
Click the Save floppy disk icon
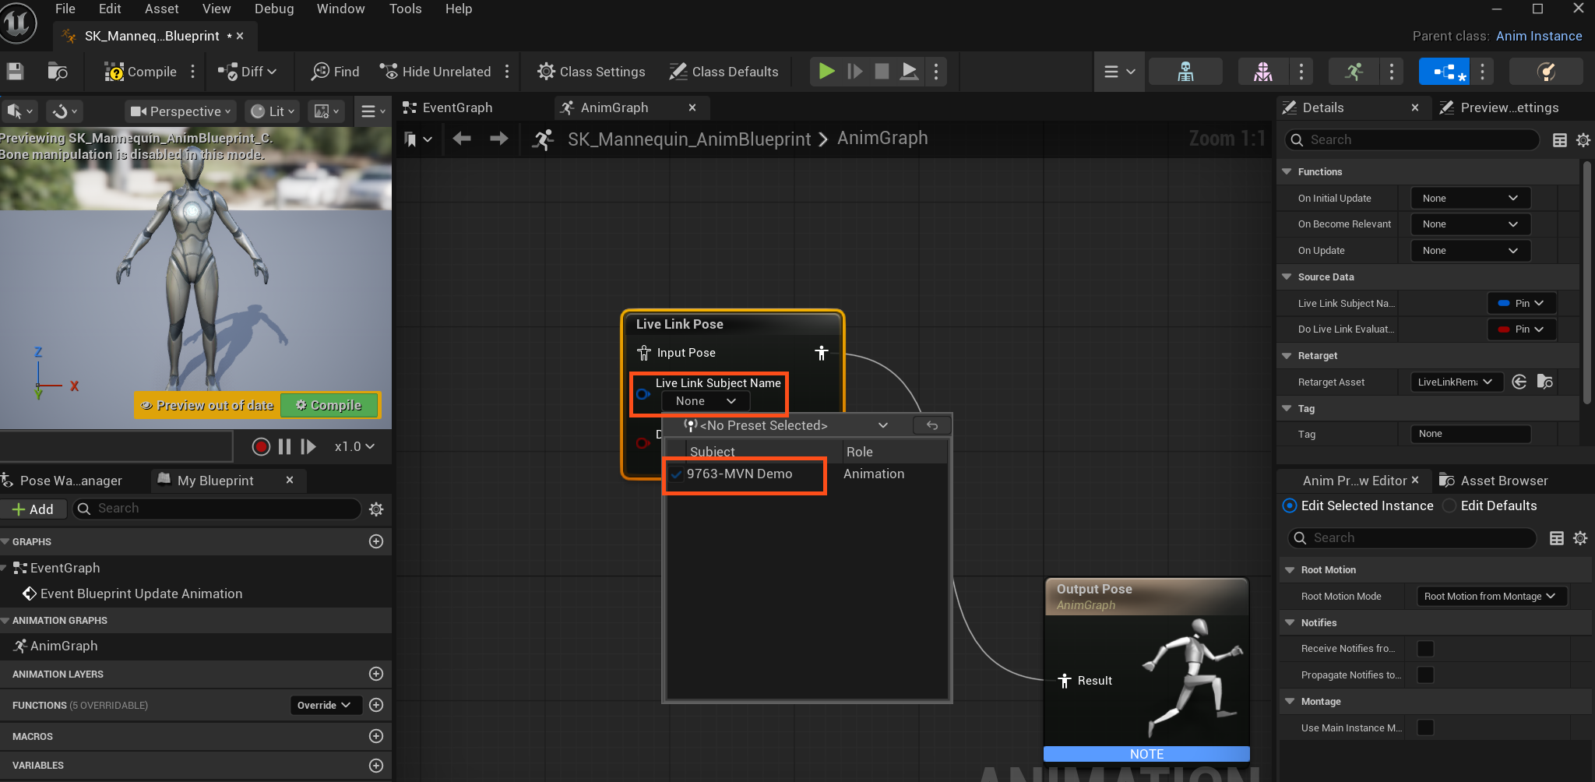point(15,72)
